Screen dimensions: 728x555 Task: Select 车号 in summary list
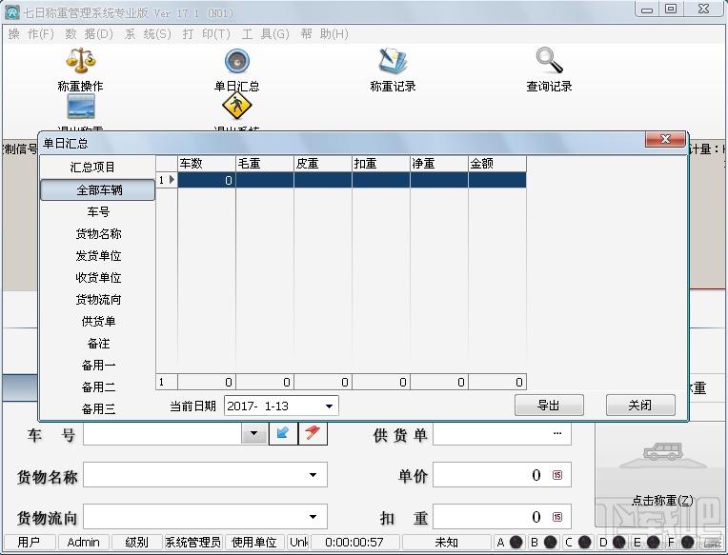[x=98, y=212]
